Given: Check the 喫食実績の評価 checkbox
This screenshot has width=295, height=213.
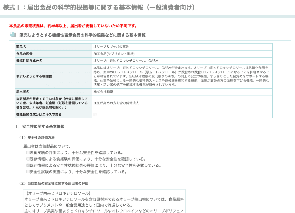Looking at the screenshot, I should (x=28, y=152).
